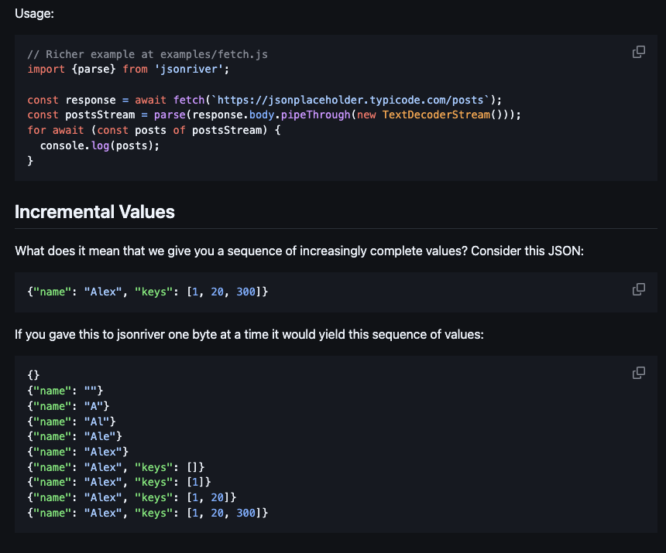
Task: Click the output line with name "Al"
Action: pos(71,422)
